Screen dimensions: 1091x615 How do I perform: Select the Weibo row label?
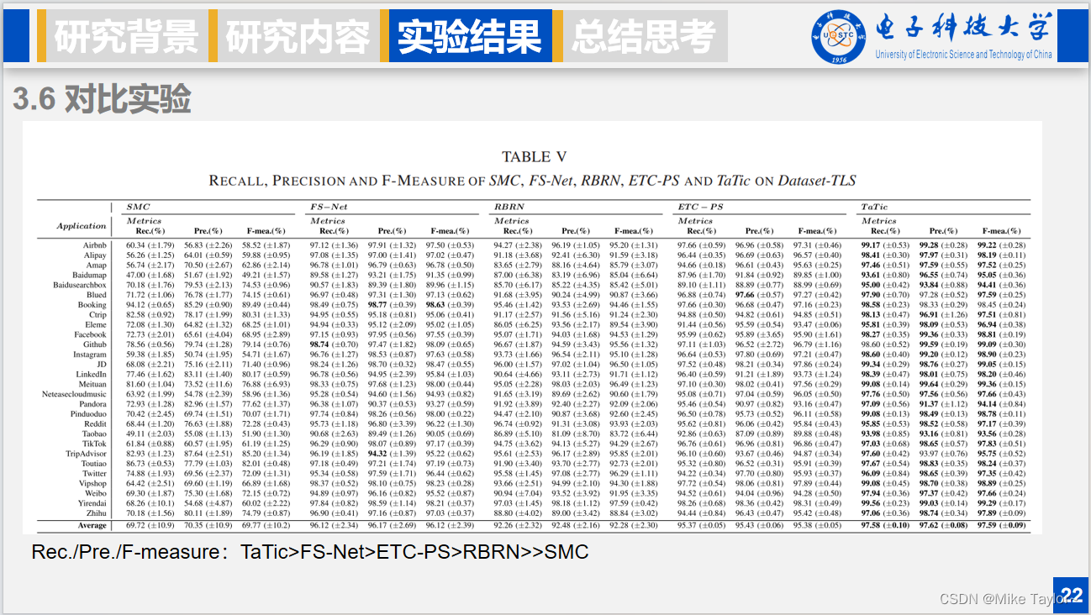point(96,493)
